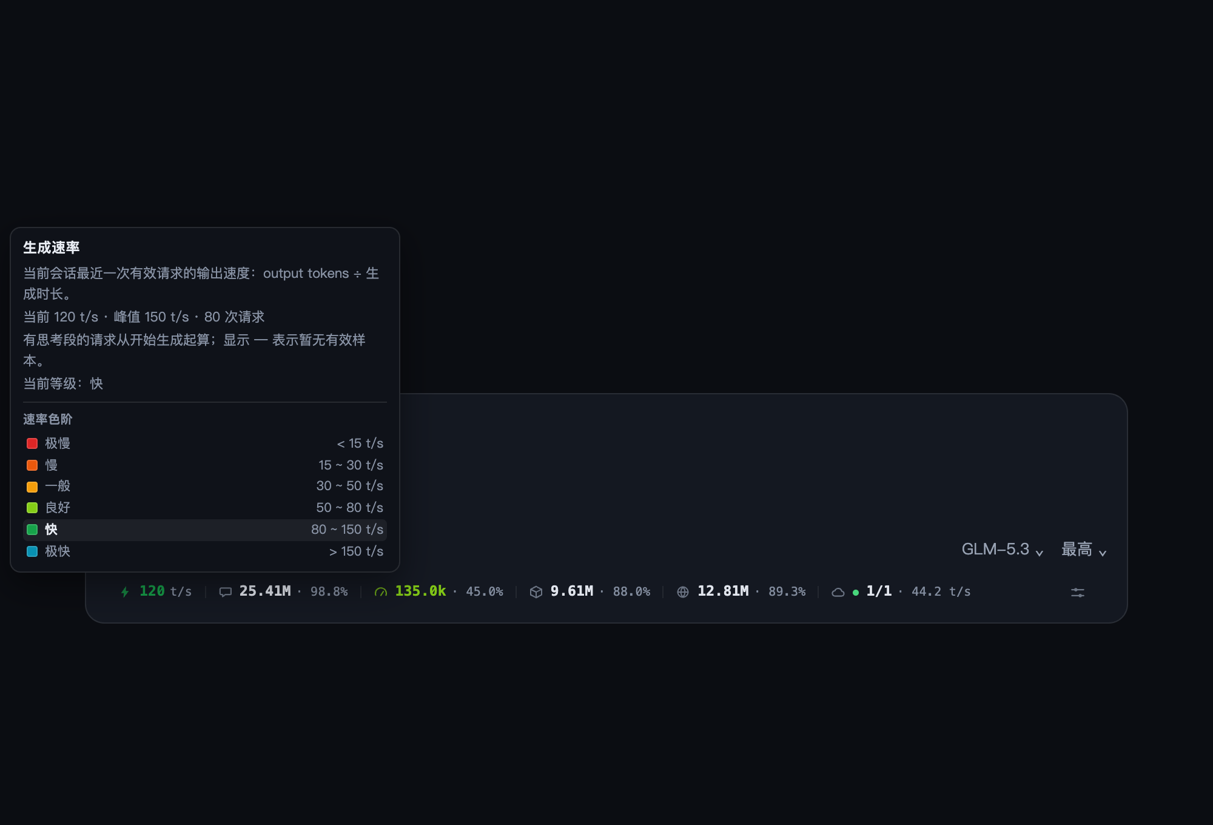Image resolution: width=1213 pixels, height=825 pixels.
Task: Click the globe icon beside 12.81M
Action: pos(683,592)
